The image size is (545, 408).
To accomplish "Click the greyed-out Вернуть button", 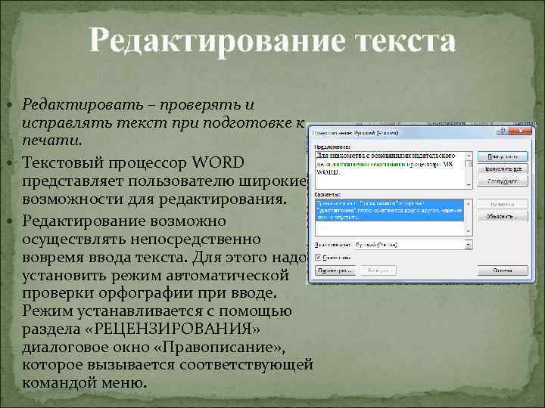I will pos(378,270).
